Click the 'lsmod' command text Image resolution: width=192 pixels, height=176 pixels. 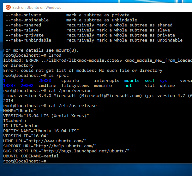tap(55, 55)
